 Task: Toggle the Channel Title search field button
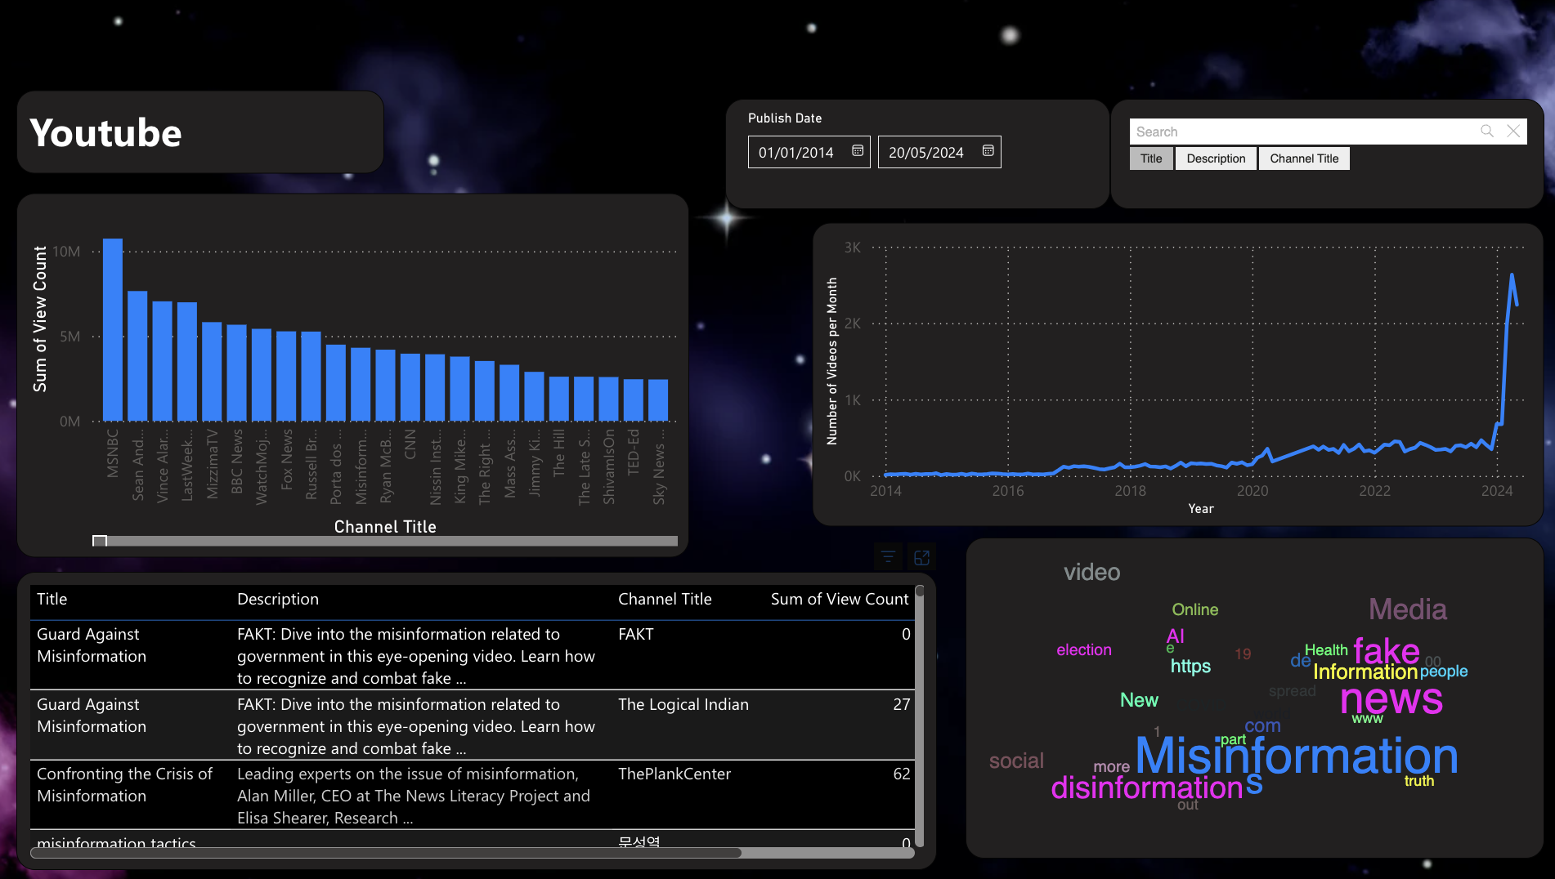pyautogui.click(x=1304, y=158)
